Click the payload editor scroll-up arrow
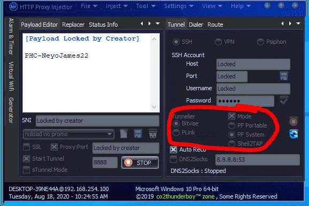The height and width of the screenshot is (206, 309). click(154, 39)
